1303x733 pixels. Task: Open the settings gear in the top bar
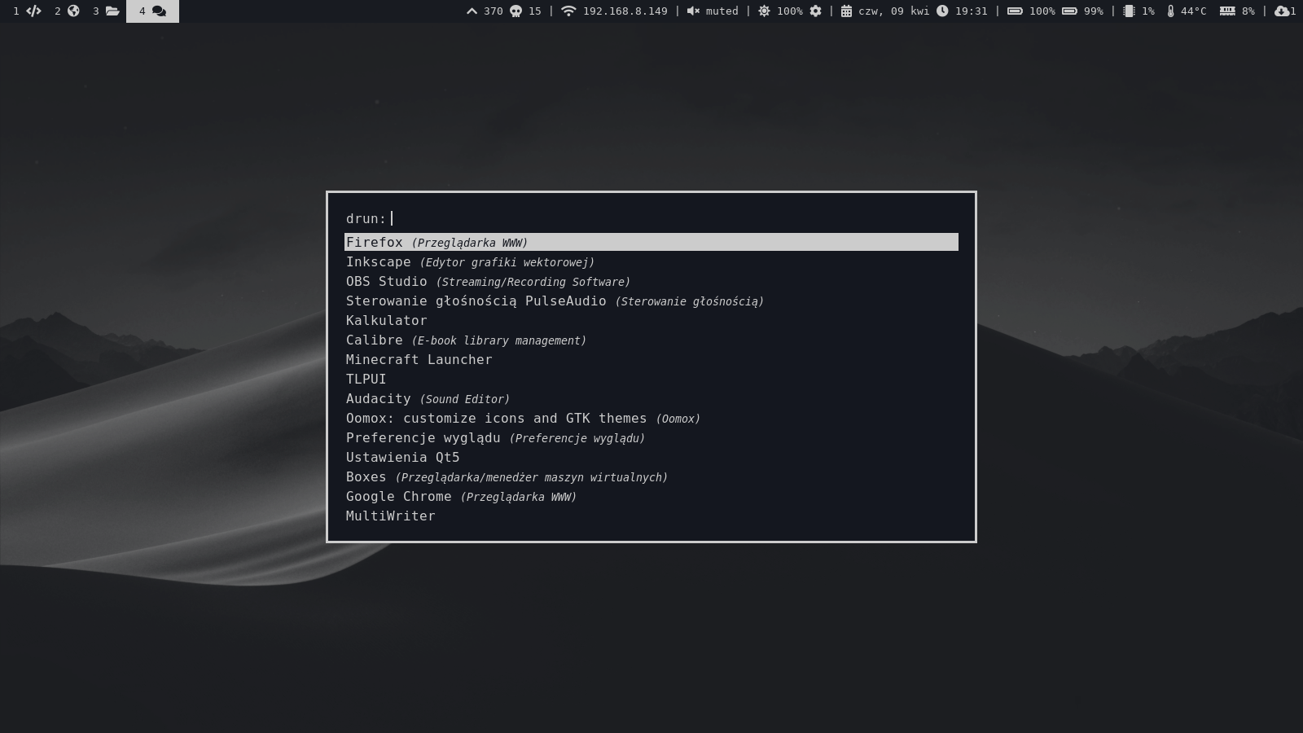coord(815,11)
